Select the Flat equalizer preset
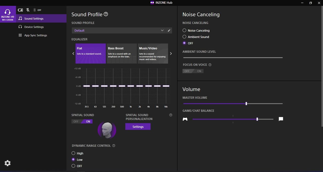Screen dimensions: 323x172 point(91,53)
